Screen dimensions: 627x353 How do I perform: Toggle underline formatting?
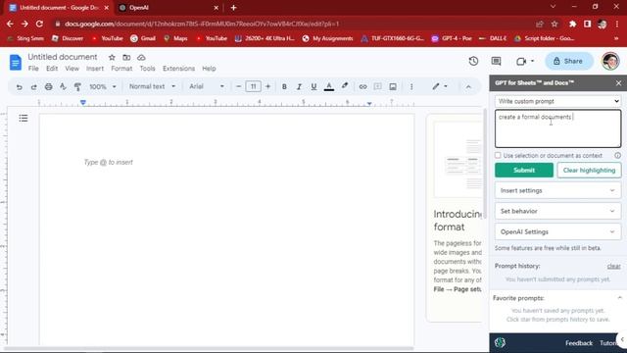[x=313, y=86]
